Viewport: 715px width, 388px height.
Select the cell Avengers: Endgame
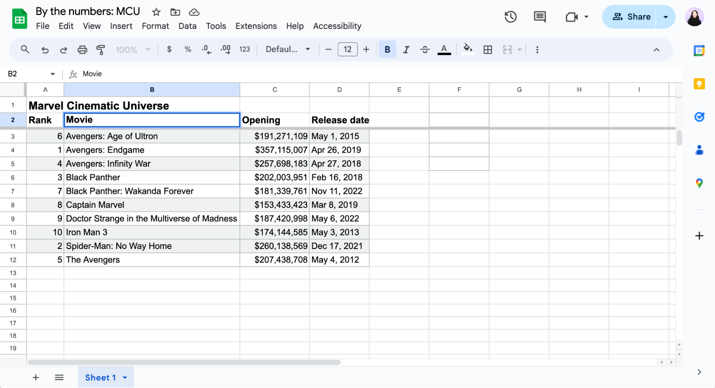152,150
